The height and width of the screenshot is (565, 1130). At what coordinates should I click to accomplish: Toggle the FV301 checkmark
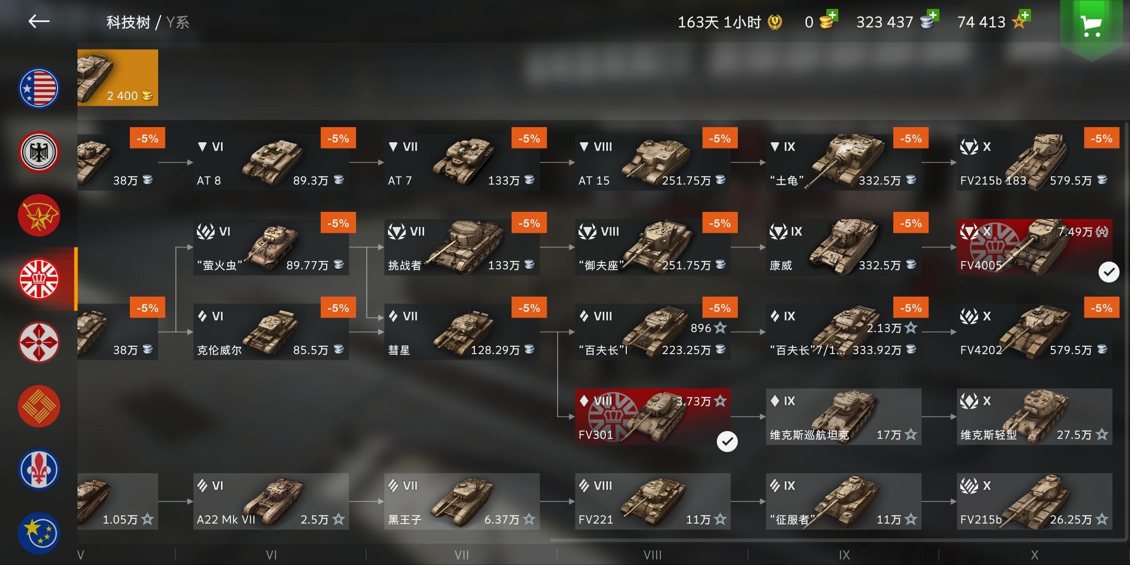727,442
